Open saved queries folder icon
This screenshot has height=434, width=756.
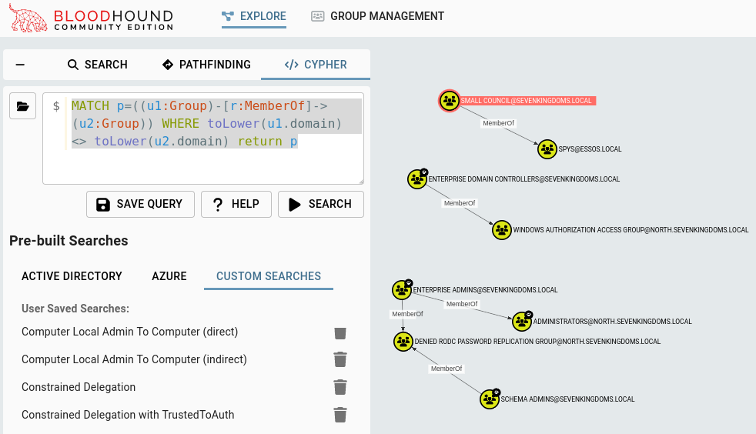[22, 106]
